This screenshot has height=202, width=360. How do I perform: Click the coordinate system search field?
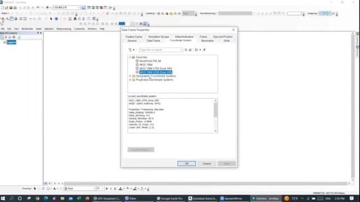tap(161, 50)
